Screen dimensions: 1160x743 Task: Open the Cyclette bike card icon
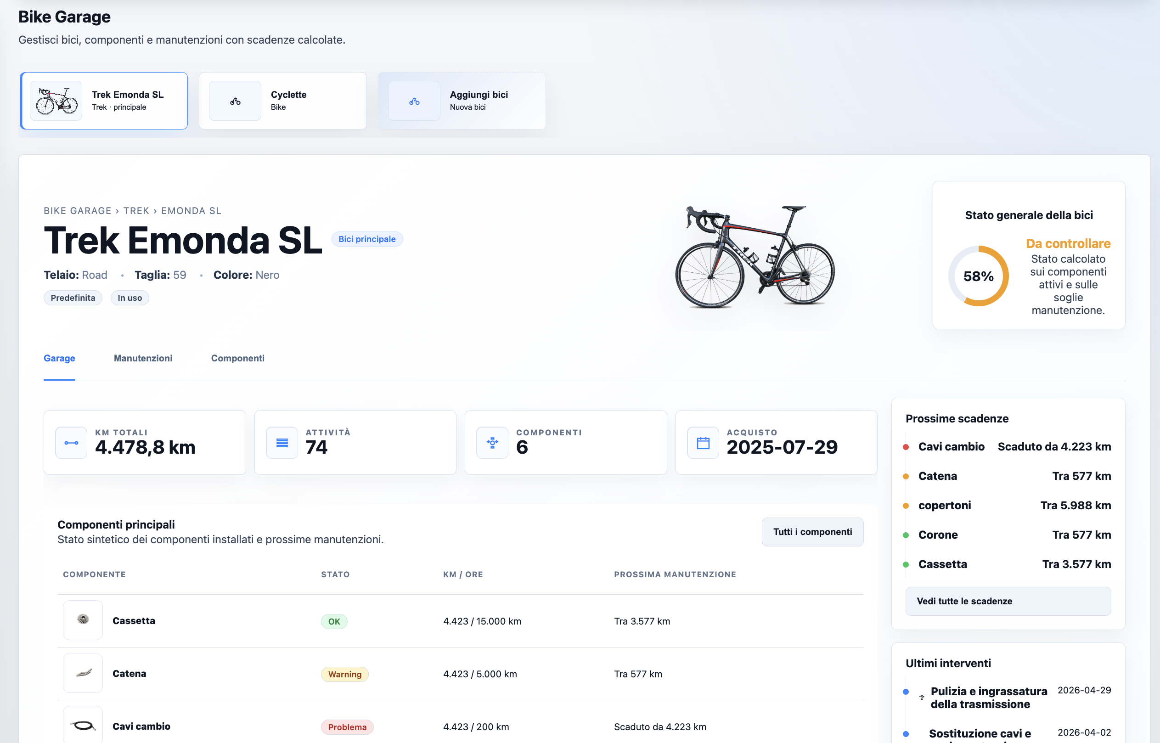pos(235,101)
